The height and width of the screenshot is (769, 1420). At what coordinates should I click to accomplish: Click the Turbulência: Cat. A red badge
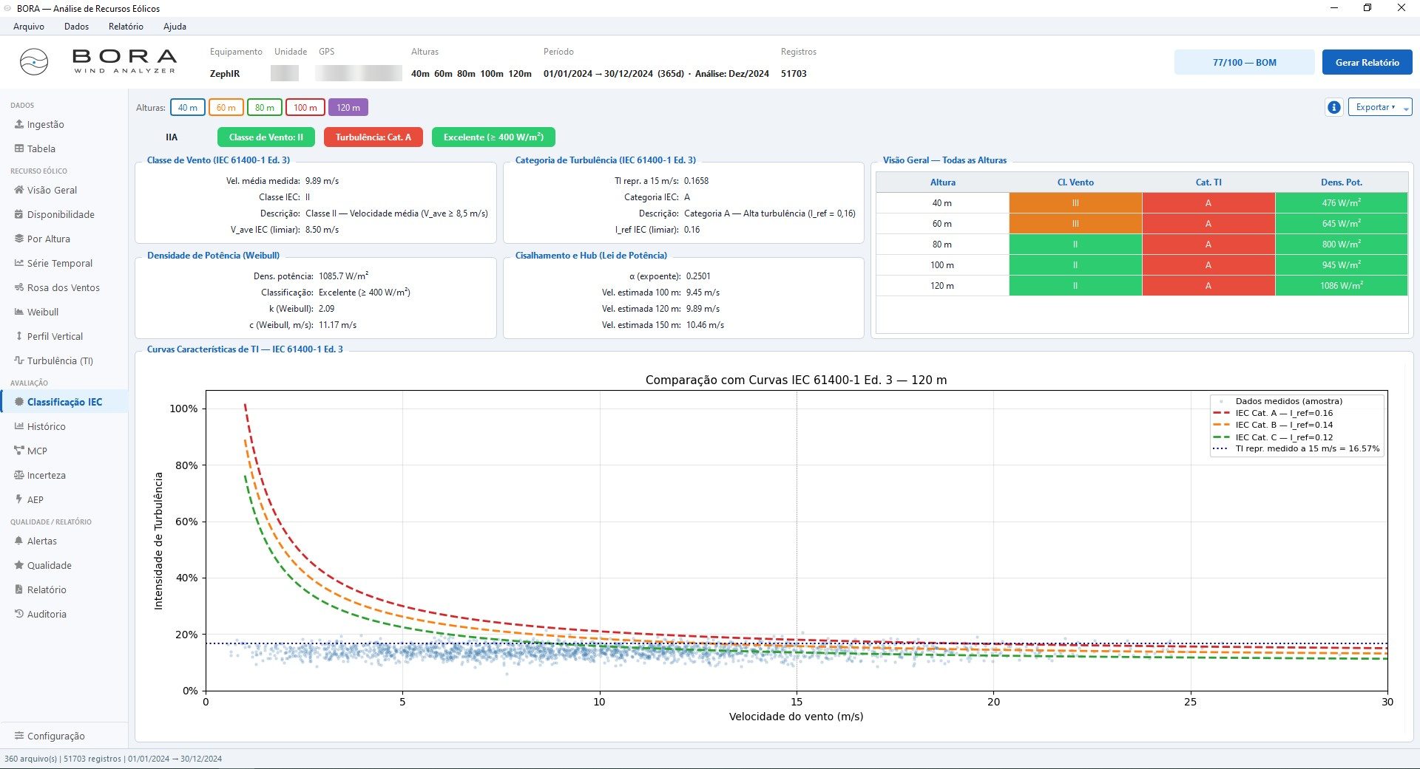373,137
